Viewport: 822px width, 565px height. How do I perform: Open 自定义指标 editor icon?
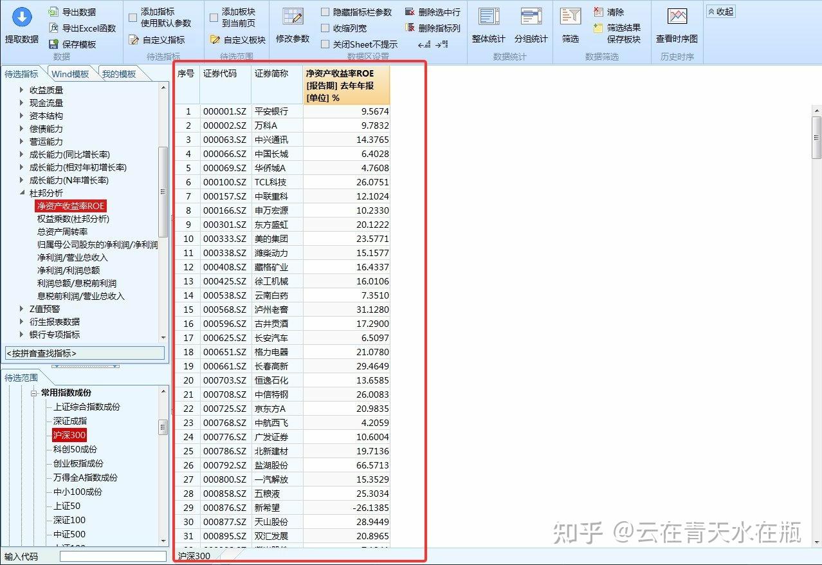[x=134, y=40]
